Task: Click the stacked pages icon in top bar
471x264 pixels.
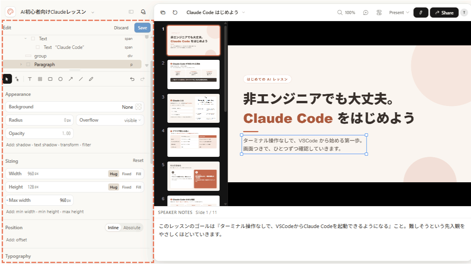Action: pyautogui.click(x=163, y=13)
